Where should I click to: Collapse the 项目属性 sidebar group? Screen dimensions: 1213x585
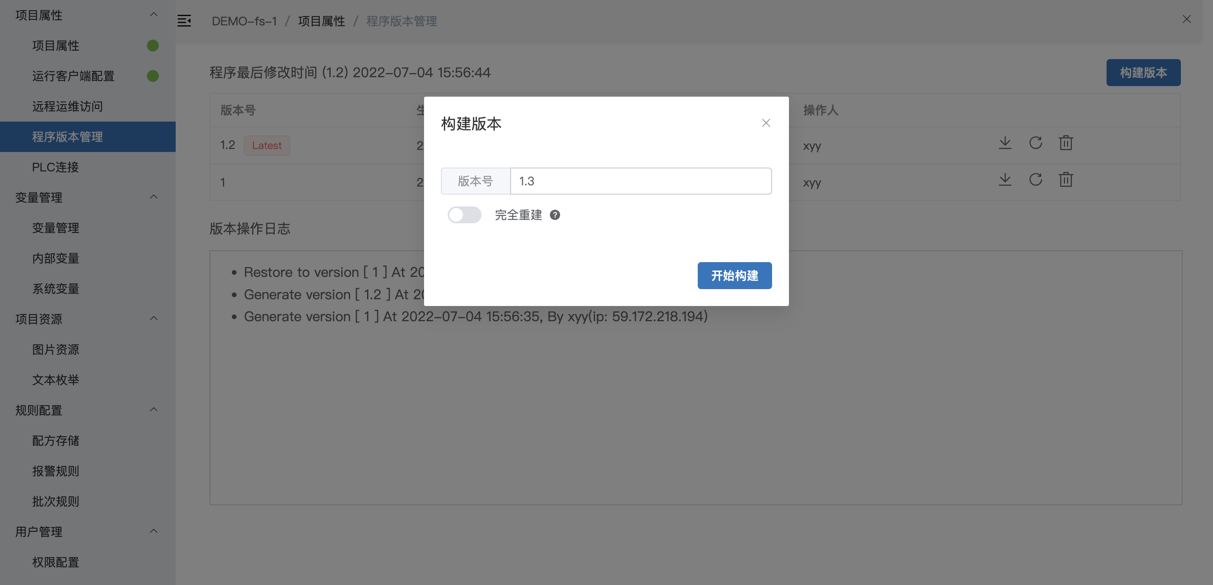click(x=153, y=15)
